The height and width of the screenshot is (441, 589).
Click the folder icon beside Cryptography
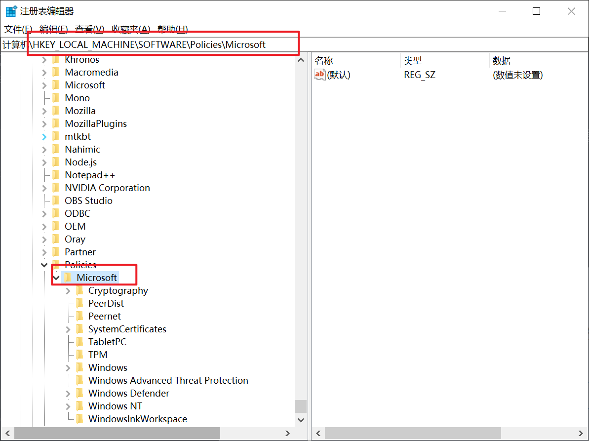tap(79, 291)
